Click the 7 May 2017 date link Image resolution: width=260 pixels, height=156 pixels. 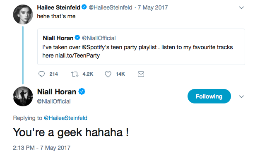point(153,7)
